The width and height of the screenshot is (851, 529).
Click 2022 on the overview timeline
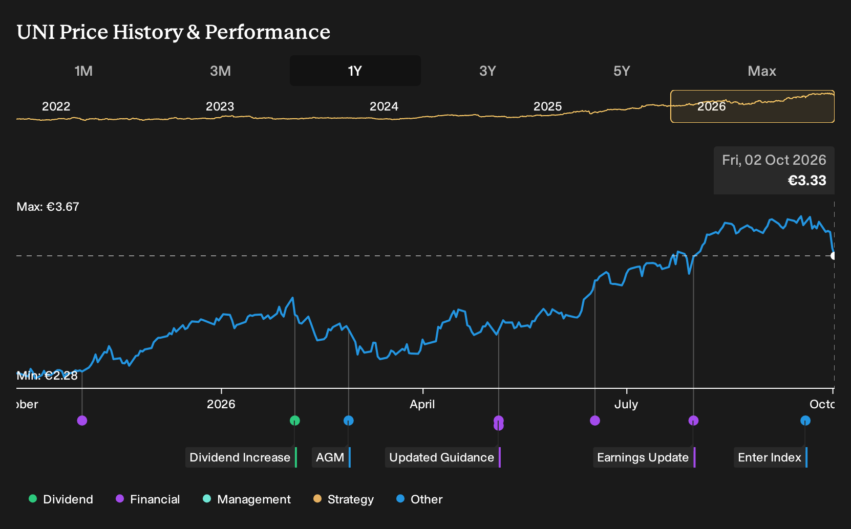56,106
